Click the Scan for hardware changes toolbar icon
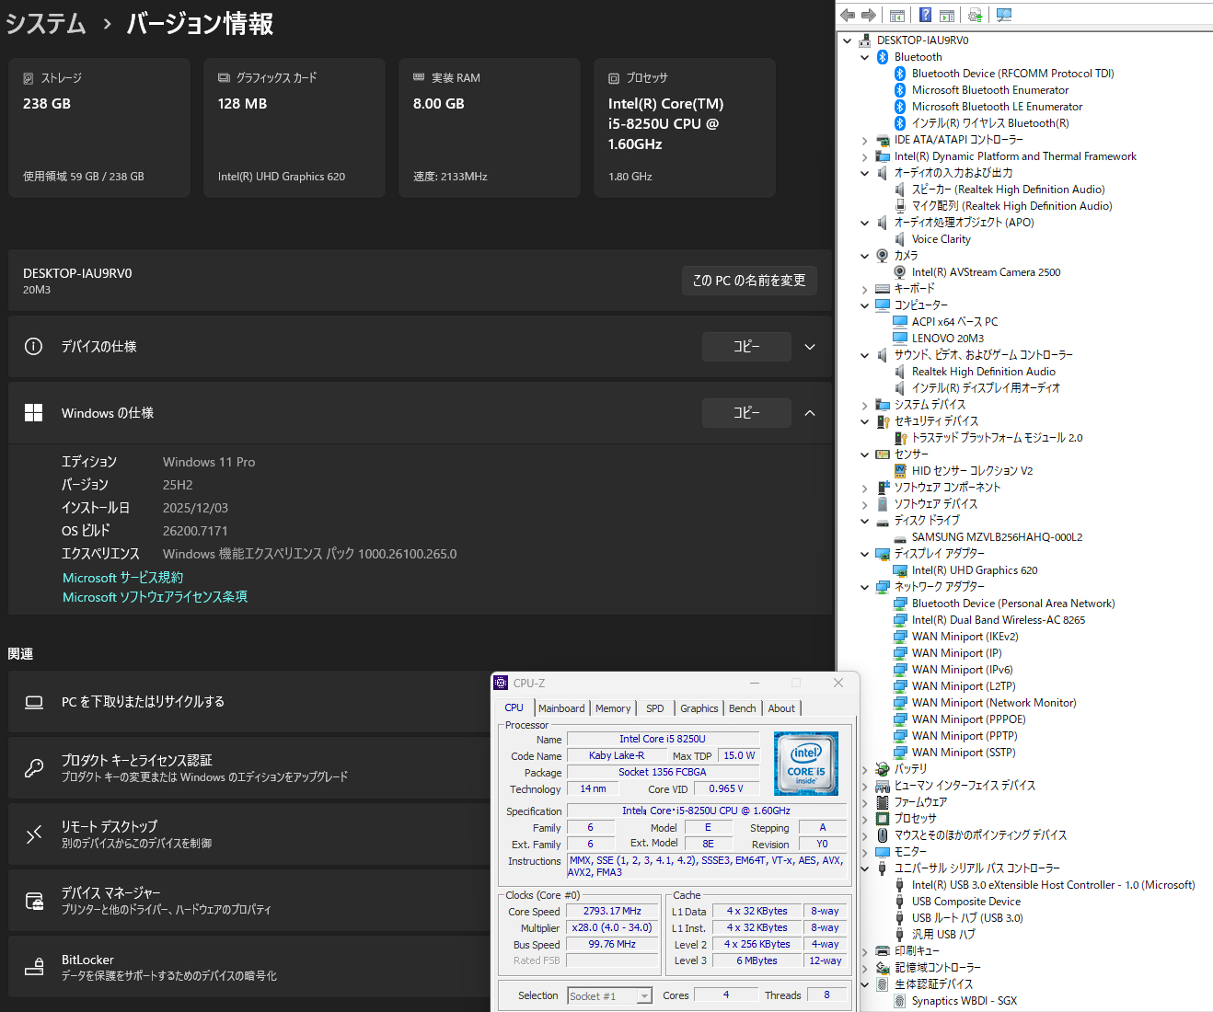This screenshot has height=1012, width=1213. click(974, 15)
